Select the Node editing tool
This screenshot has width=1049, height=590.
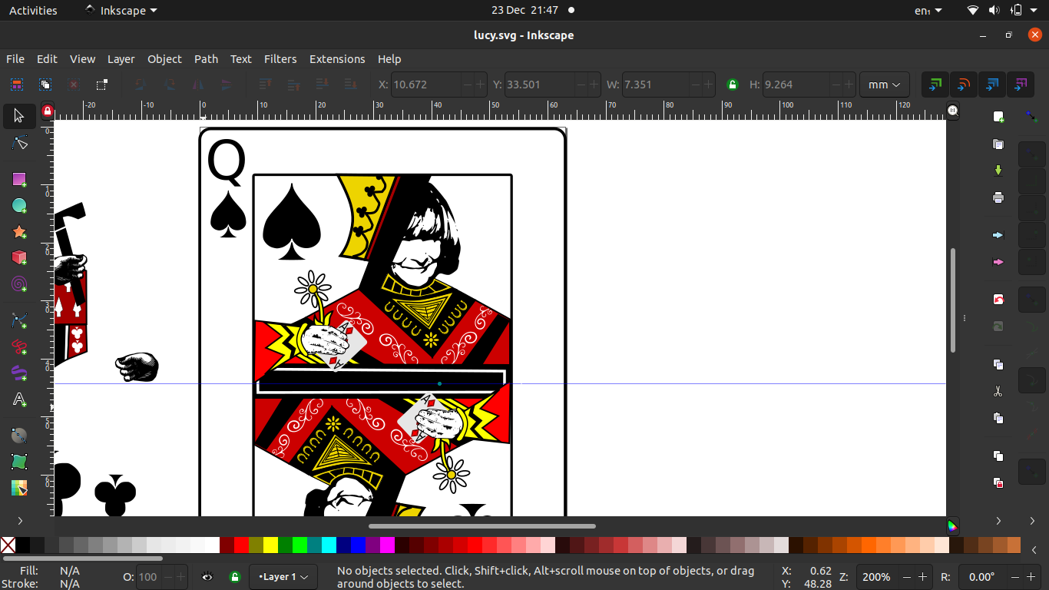click(x=19, y=143)
